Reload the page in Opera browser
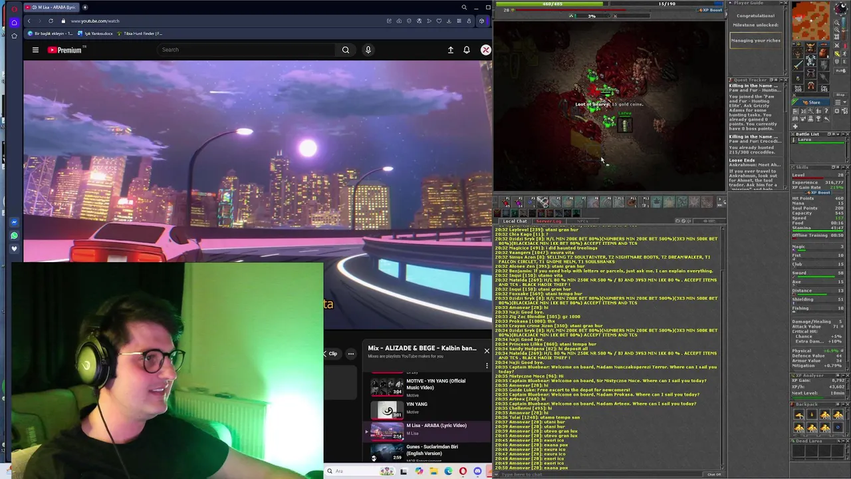 point(51,21)
